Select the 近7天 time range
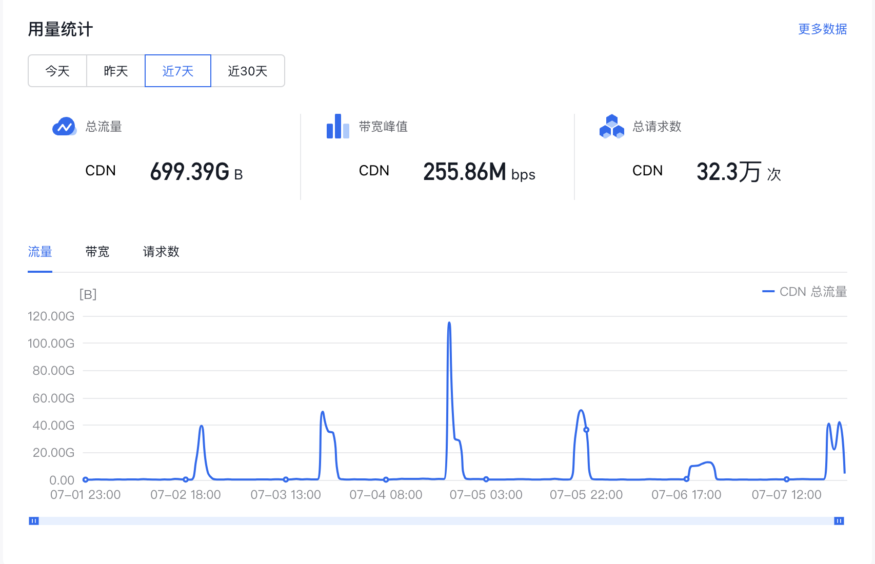This screenshot has width=875, height=564. click(x=178, y=71)
